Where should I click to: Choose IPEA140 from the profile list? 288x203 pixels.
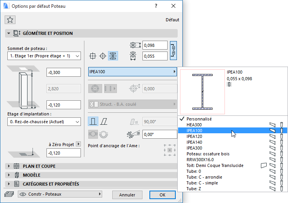pyautogui.click(x=195, y=142)
